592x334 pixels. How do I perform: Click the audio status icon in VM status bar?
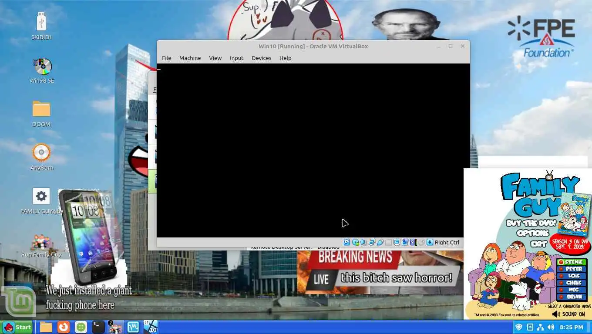coord(363,242)
